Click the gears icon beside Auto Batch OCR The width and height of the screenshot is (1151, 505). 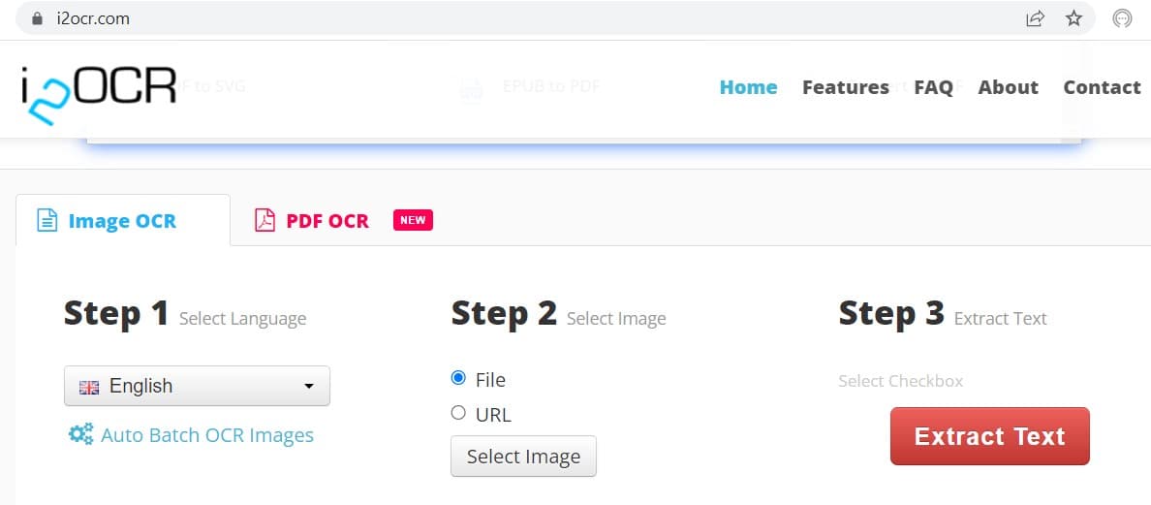coord(80,434)
